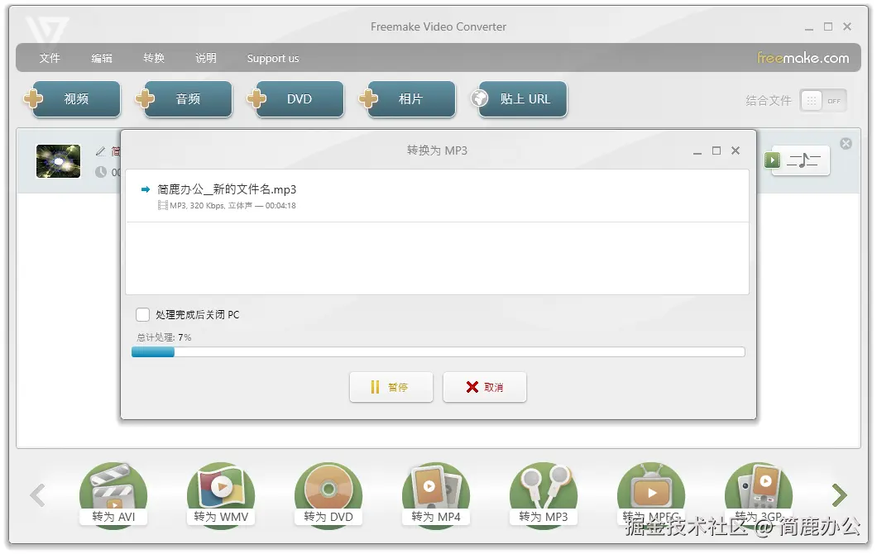Screen dimensions: 877x554
Task: Add an 音频 file
Action: 184,99
